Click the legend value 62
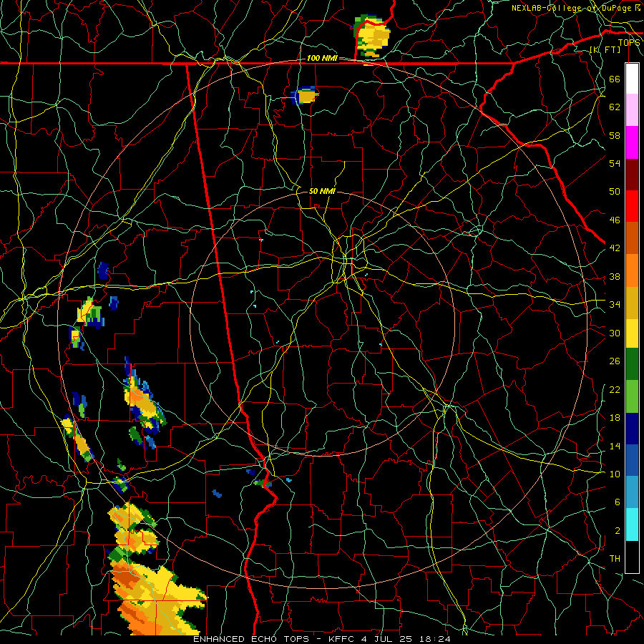The height and width of the screenshot is (644, 644). (615, 107)
